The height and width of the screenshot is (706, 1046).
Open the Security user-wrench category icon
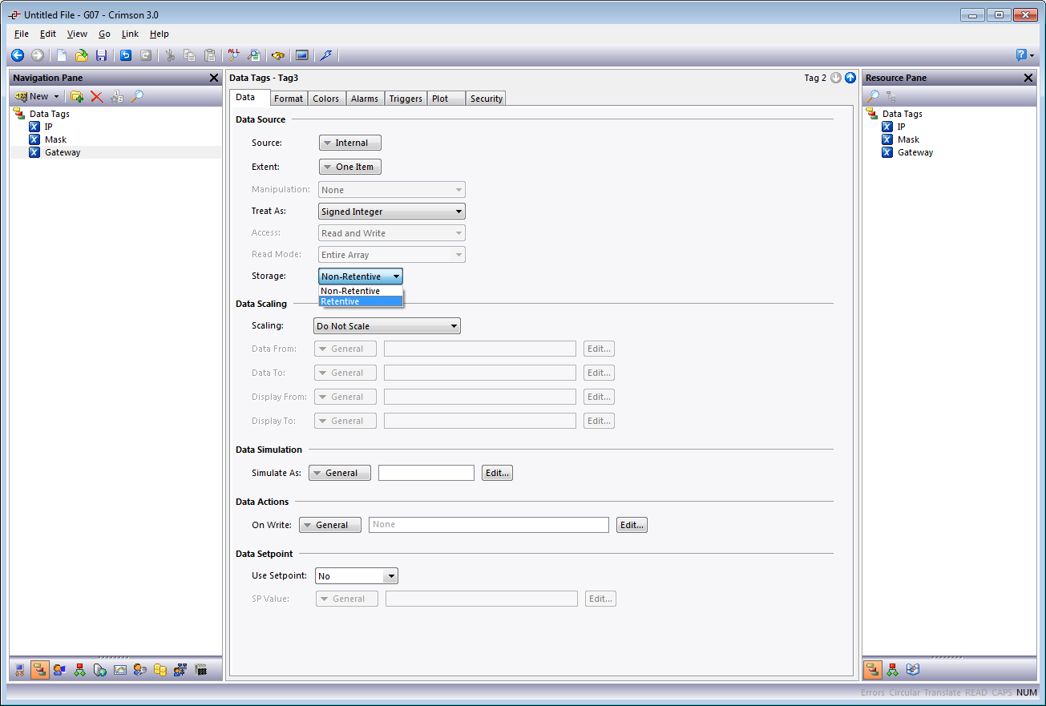140,670
